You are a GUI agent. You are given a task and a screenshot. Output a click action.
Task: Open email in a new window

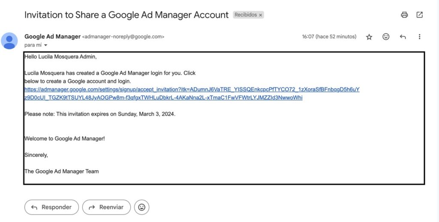[x=420, y=15]
